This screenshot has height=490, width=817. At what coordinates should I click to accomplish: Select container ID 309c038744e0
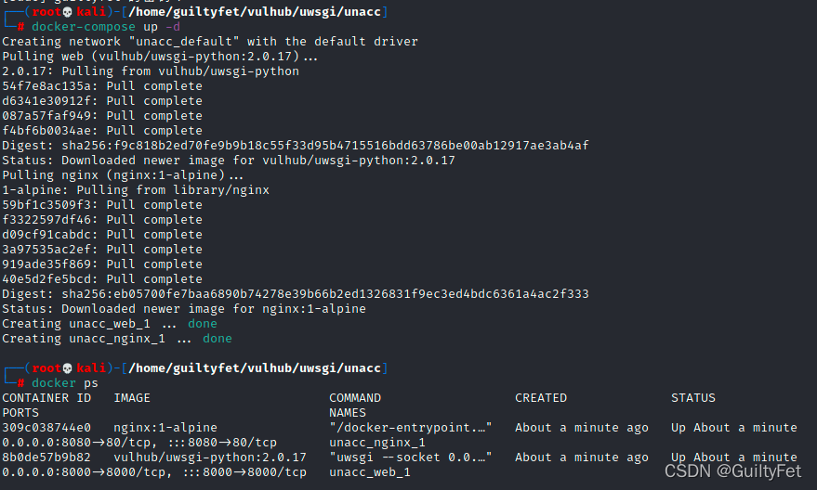46,428
